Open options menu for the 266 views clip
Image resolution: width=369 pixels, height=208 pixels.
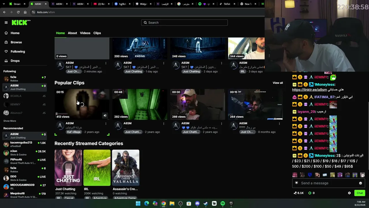click(222, 124)
